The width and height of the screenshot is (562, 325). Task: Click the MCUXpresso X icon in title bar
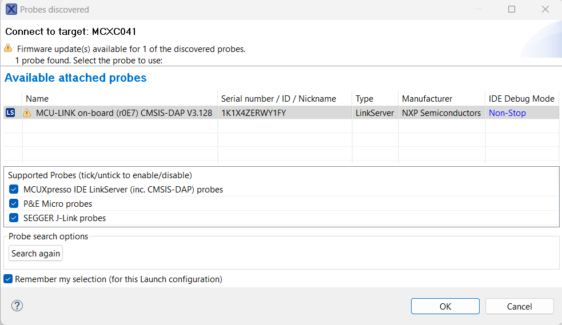pos(11,10)
